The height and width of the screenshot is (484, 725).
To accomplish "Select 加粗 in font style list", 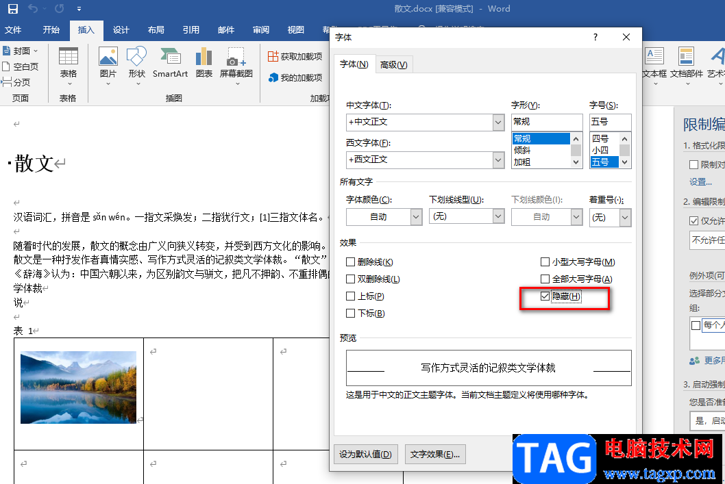I will click(541, 162).
